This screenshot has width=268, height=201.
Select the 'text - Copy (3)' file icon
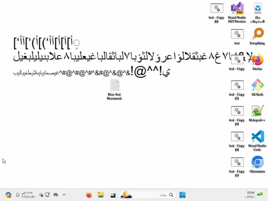(x=237, y=115)
